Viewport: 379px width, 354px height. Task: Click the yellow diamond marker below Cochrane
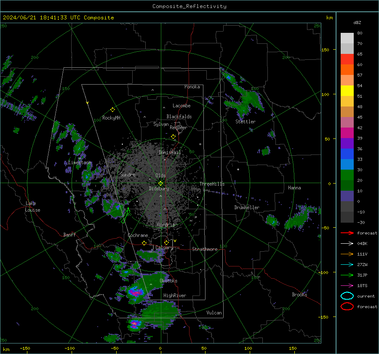(144, 243)
